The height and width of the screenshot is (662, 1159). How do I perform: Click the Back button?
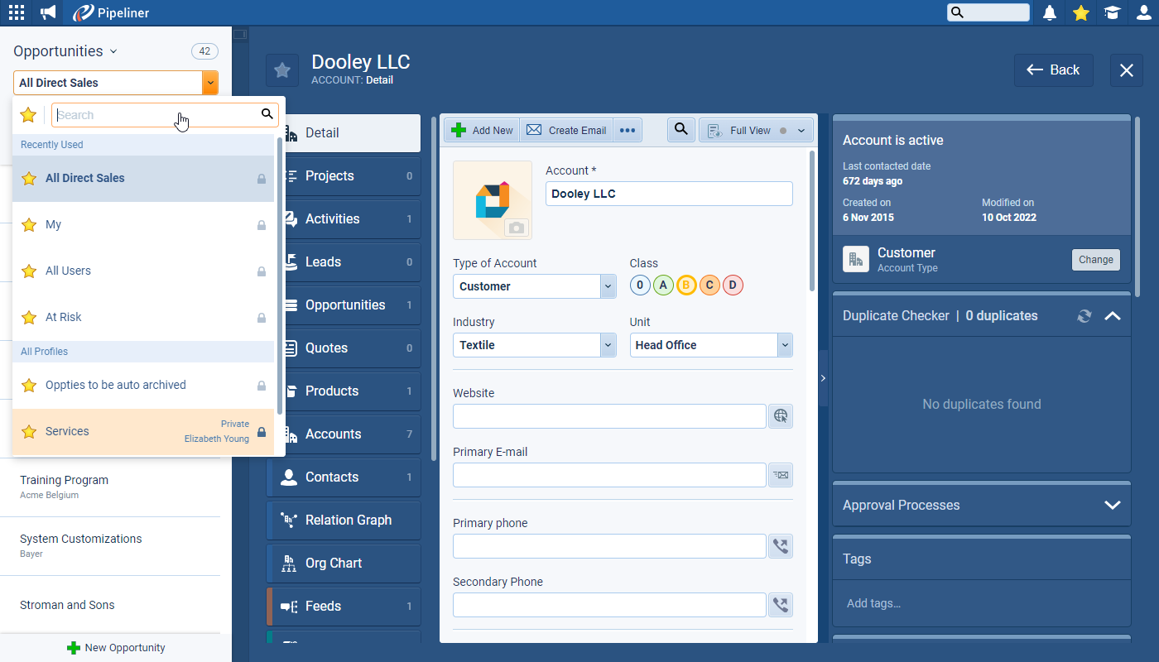tap(1053, 70)
